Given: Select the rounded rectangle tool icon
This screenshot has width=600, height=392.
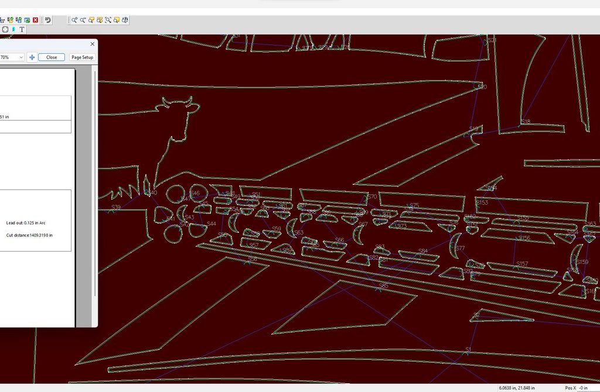Looking at the screenshot, I should 5,29.
